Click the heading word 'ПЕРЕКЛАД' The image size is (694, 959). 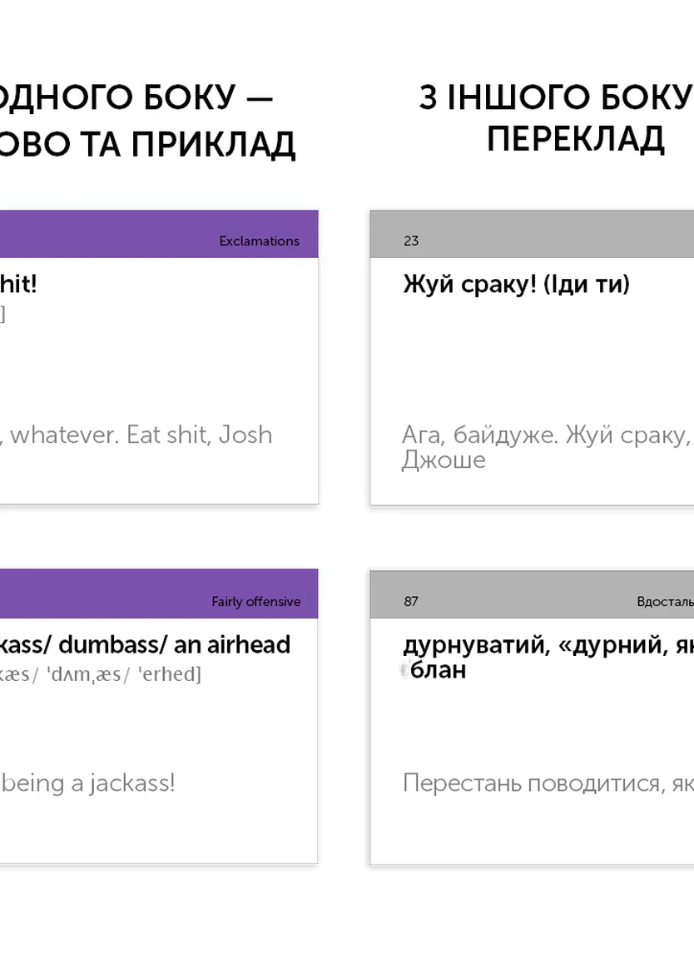click(x=576, y=140)
